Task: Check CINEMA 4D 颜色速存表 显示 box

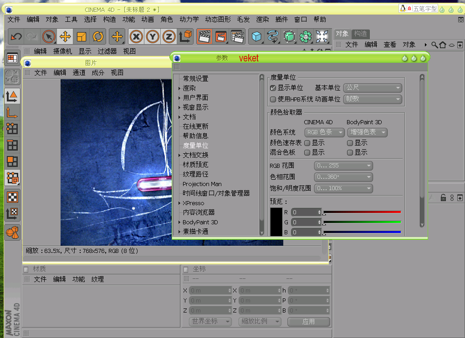Action: pos(307,143)
